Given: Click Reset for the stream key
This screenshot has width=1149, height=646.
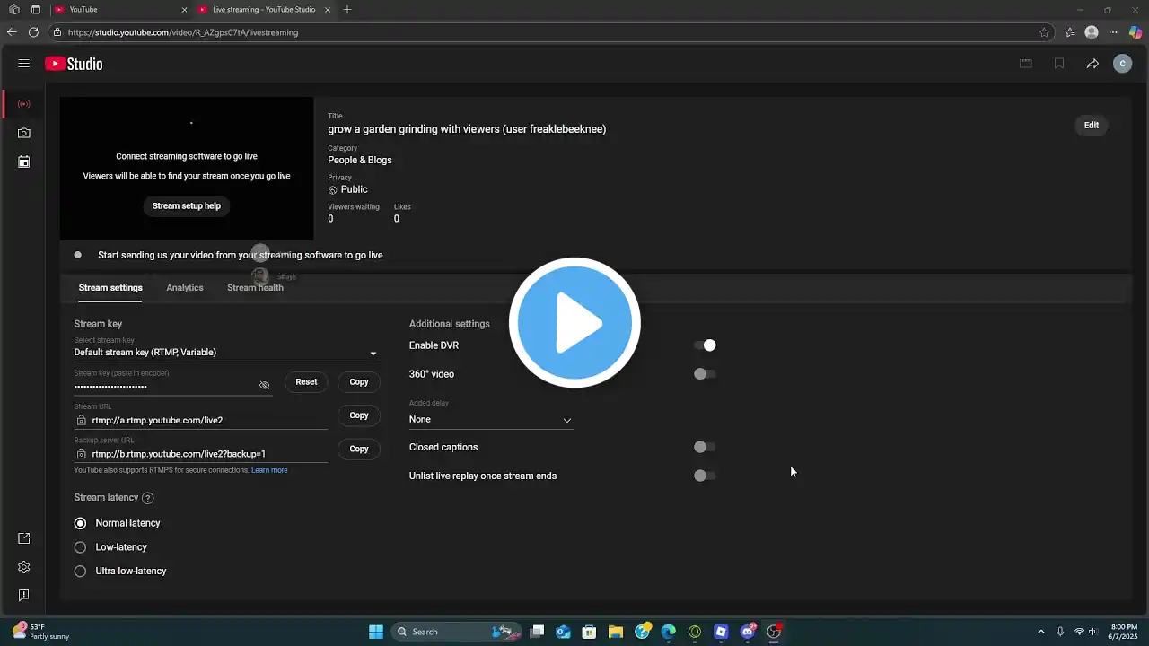Looking at the screenshot, I should pyautogui.click(x=306, y=382).
